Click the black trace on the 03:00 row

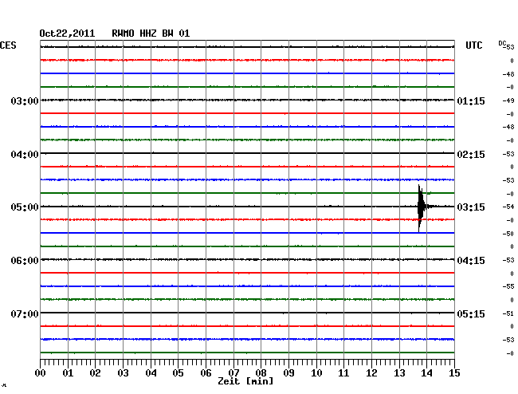pyautogui.click(x=247, y=100)
